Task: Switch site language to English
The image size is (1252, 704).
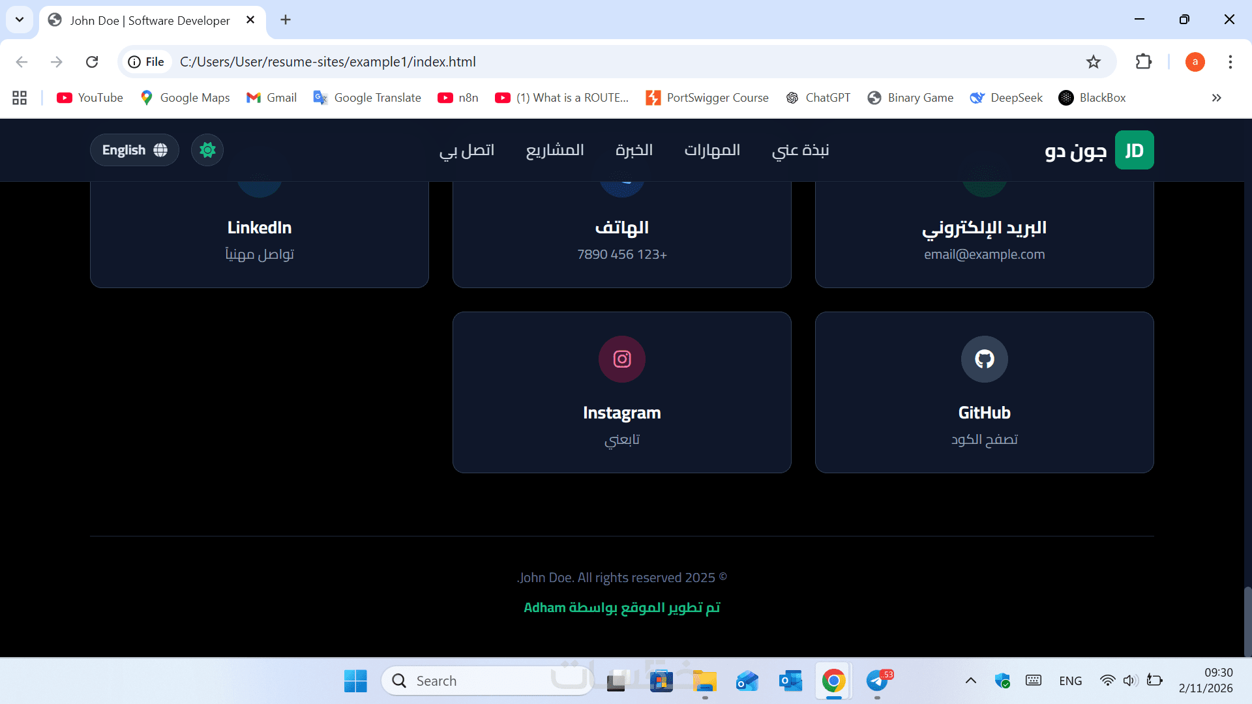Action: coord(134,150)
